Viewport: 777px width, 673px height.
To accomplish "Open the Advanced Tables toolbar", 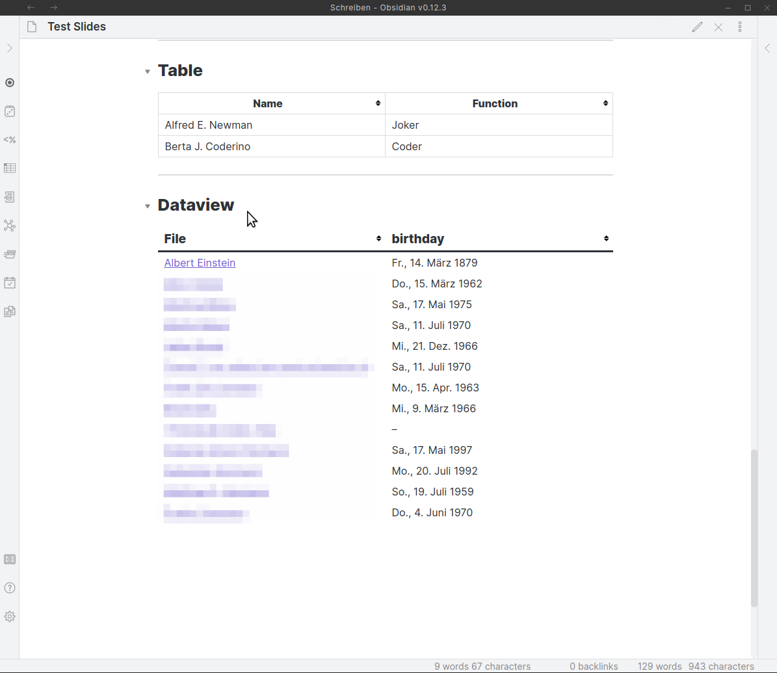I will click(10, 168).
